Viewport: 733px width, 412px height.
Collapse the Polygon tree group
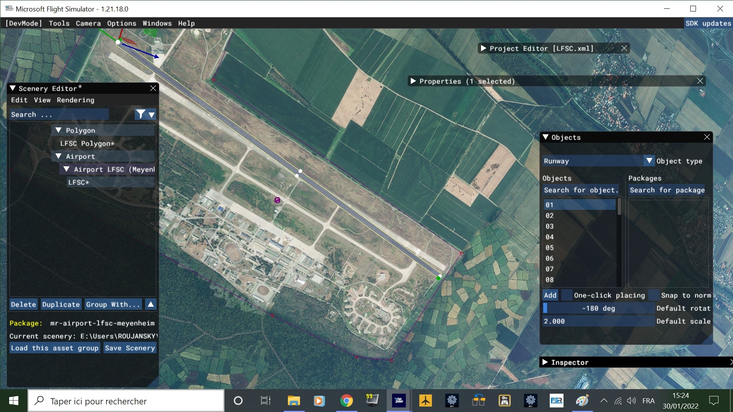[58, 130]
